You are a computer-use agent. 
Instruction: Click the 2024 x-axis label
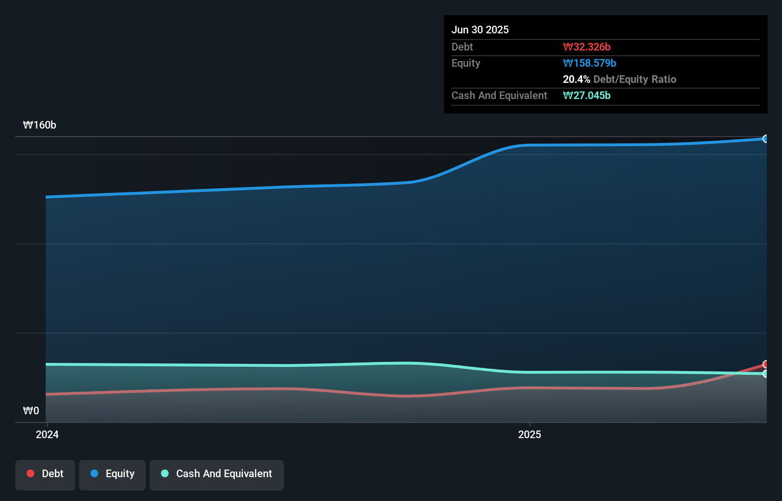pyautogui.click(x=47, y=434)
